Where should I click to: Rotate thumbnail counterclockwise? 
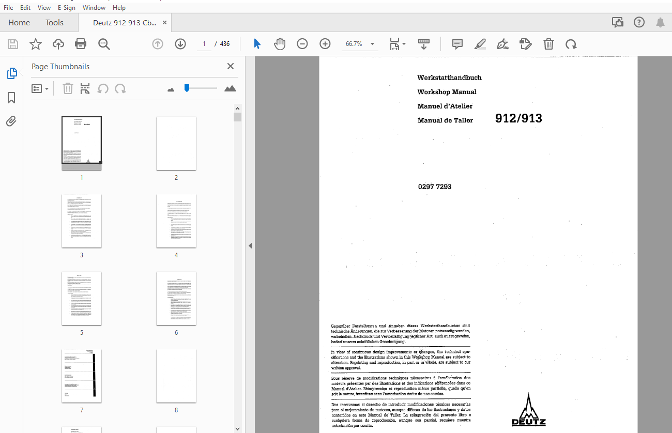coord(103,89)
